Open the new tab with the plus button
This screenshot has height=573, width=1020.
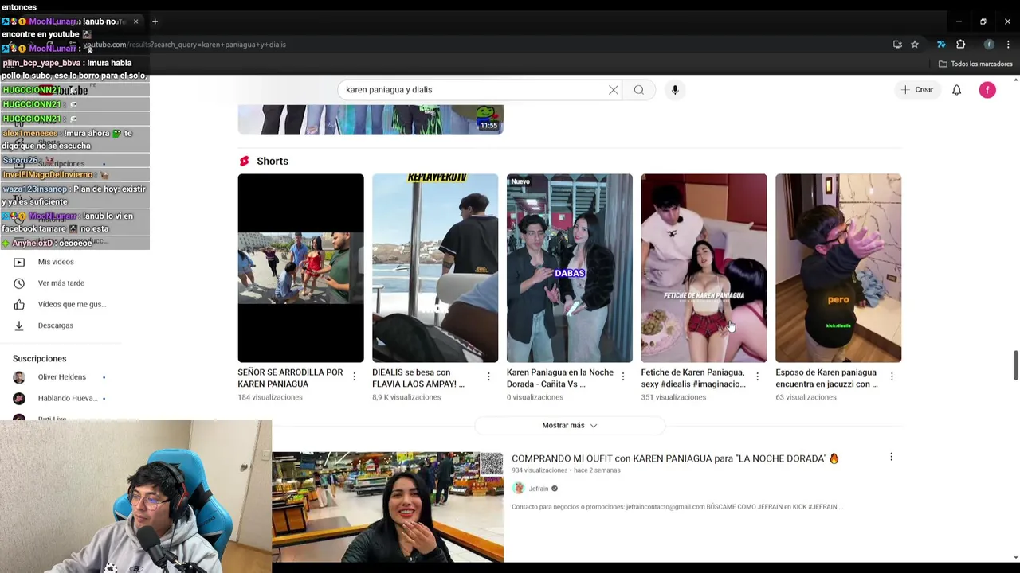pos(155,21)
